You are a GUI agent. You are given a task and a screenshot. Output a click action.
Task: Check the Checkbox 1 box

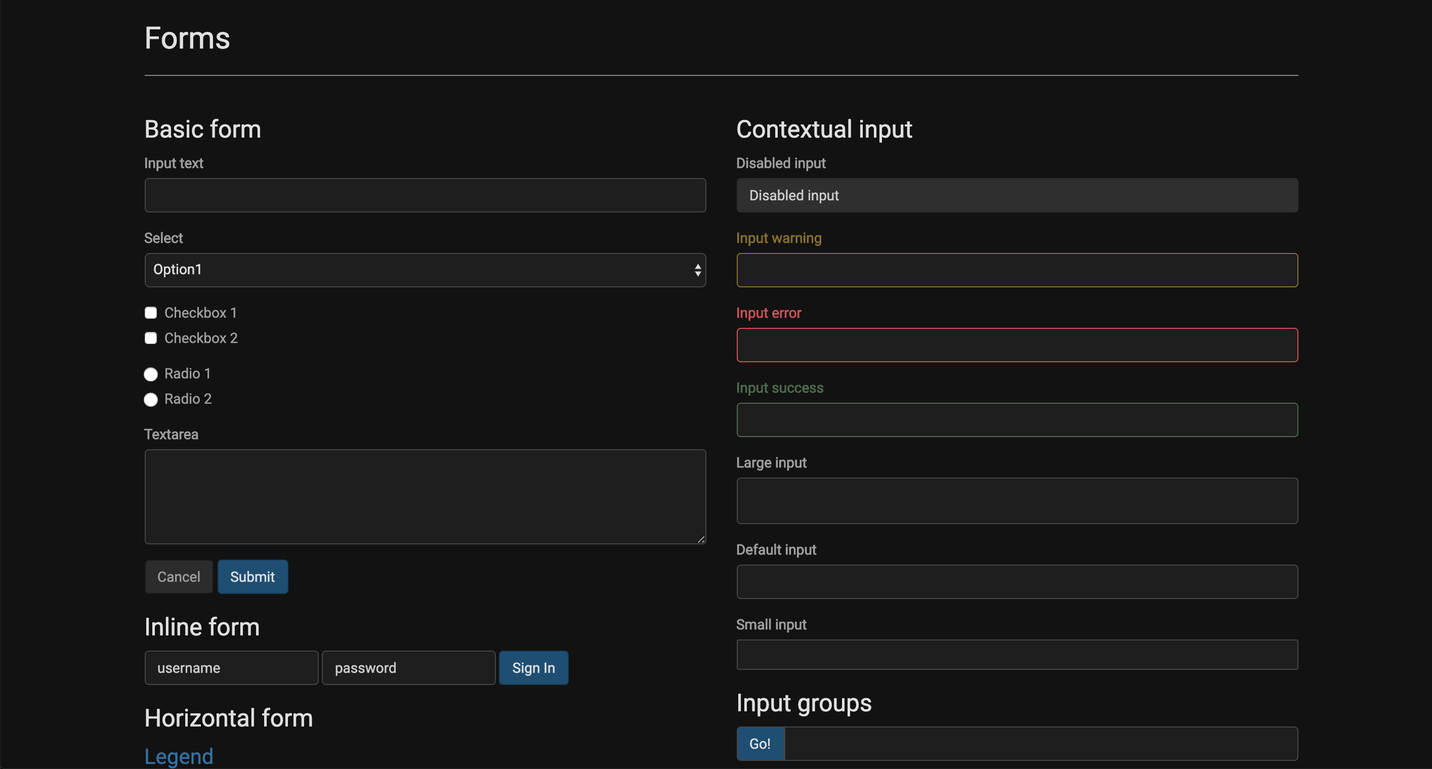tap(151, 313)
